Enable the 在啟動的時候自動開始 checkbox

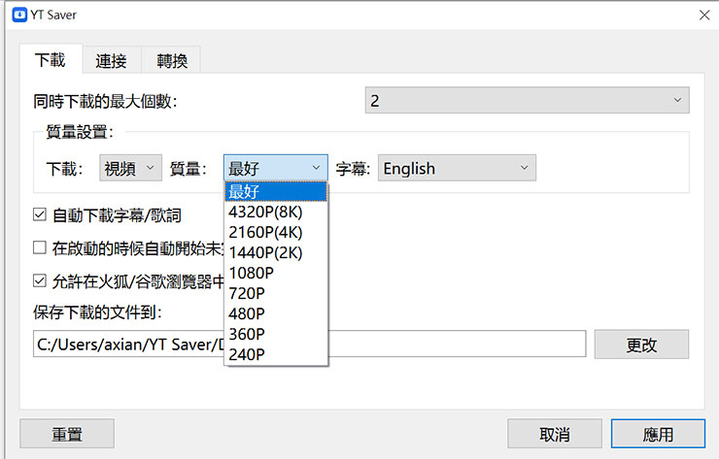point(40,247)
